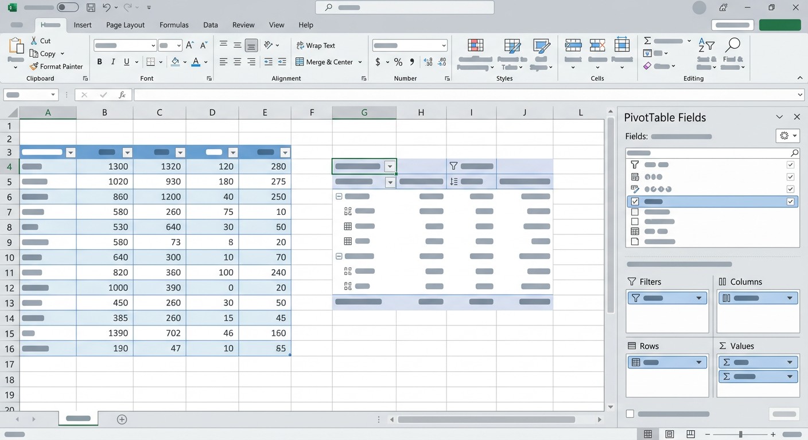This screenshot has width=808, height=440.
Task: Open the Data tab
Action: [211, 25]
